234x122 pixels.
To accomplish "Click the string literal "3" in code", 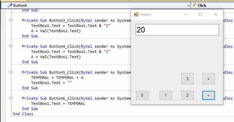I will click(x=107, y=52).
